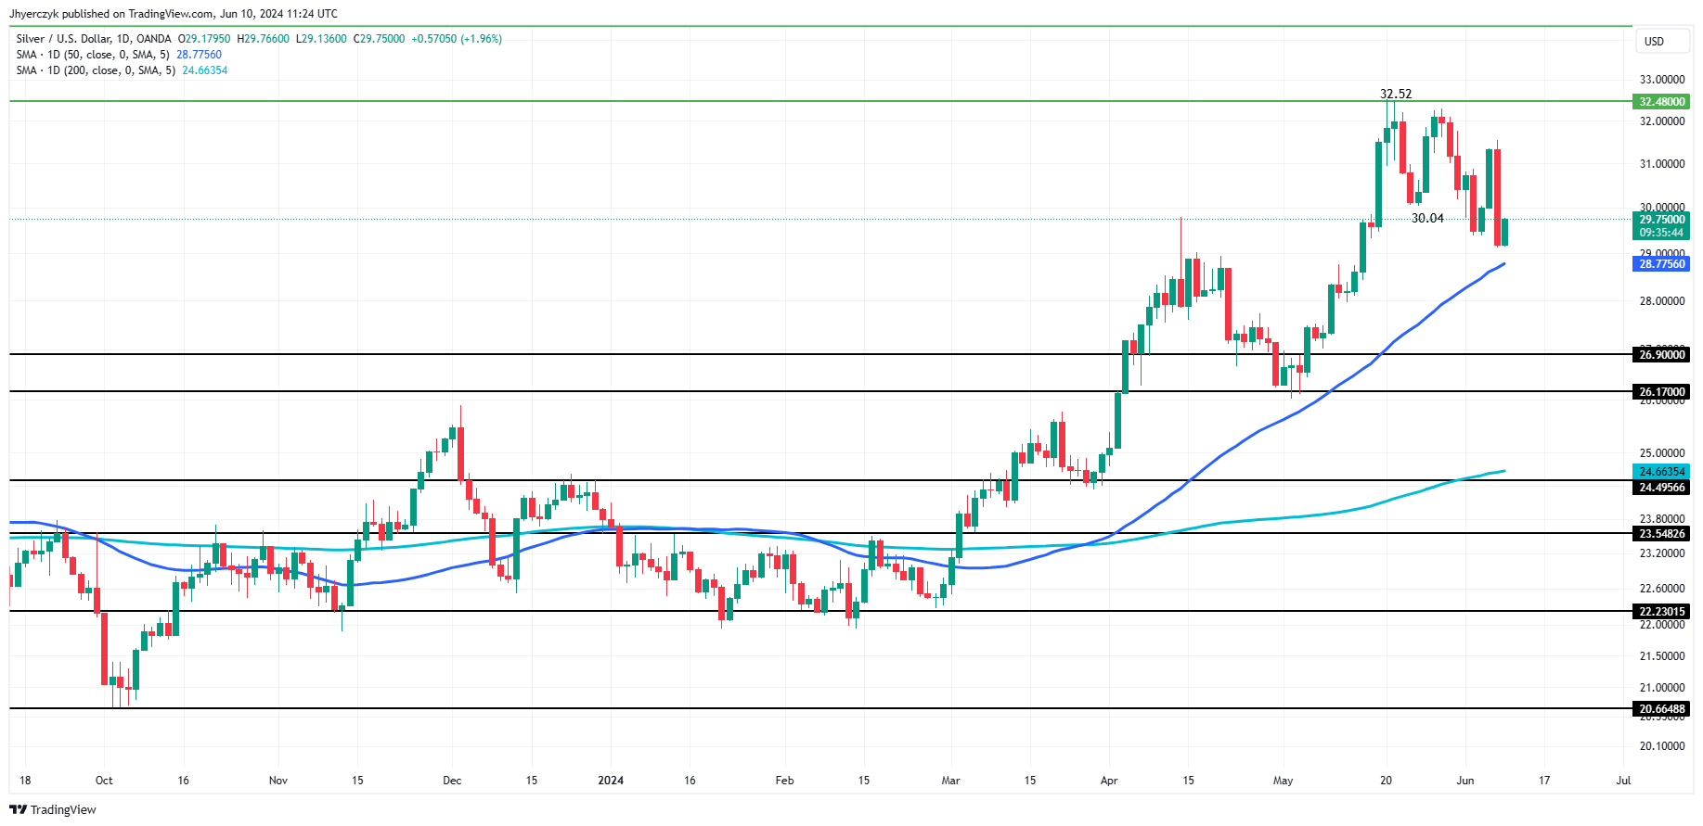
Task: Click the green 32.48000 price label
Action: [1661, 102]
